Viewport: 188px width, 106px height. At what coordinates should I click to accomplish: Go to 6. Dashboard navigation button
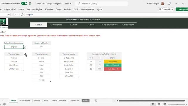(x=128, y=25)
